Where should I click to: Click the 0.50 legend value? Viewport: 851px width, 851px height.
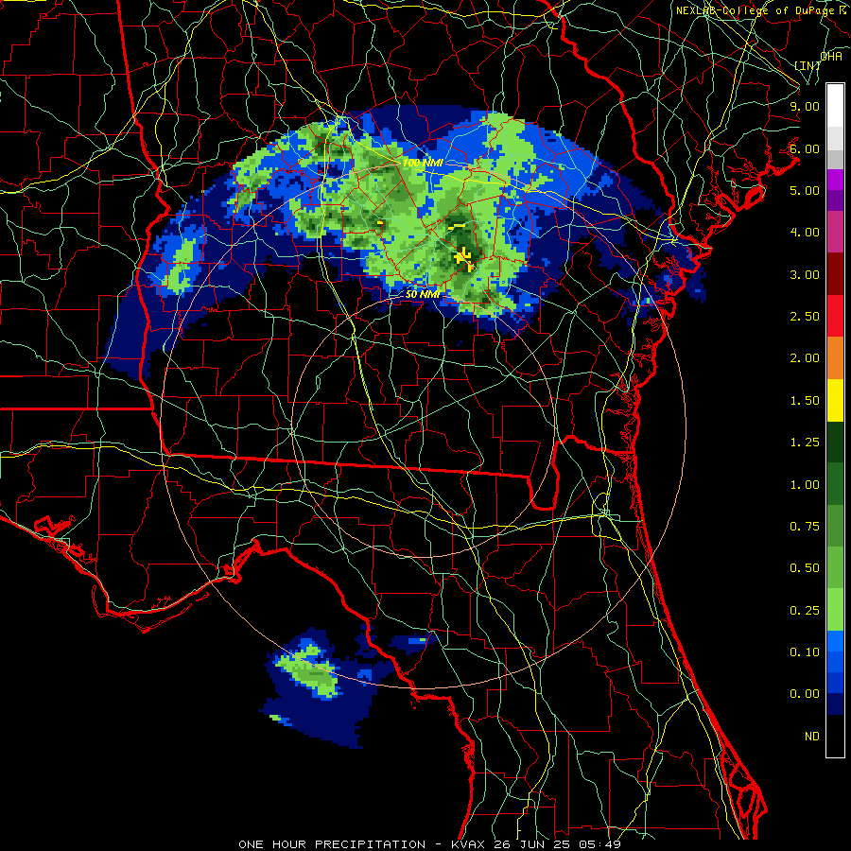(805, 568)
